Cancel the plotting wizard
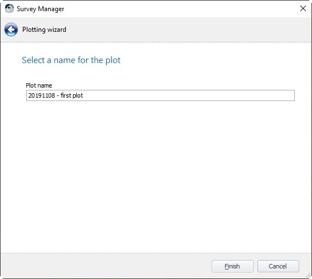The width and height of the screenshot is (312, 279). 278,266
